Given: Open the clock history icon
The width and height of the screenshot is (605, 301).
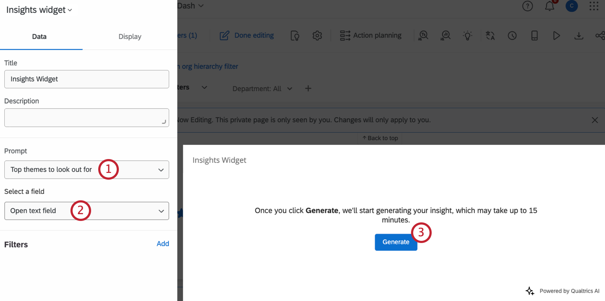Looking at the screenshot, I should 512,36.
